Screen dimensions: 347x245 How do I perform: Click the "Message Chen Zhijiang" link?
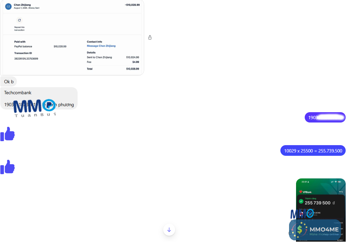[x=101, y=46]
